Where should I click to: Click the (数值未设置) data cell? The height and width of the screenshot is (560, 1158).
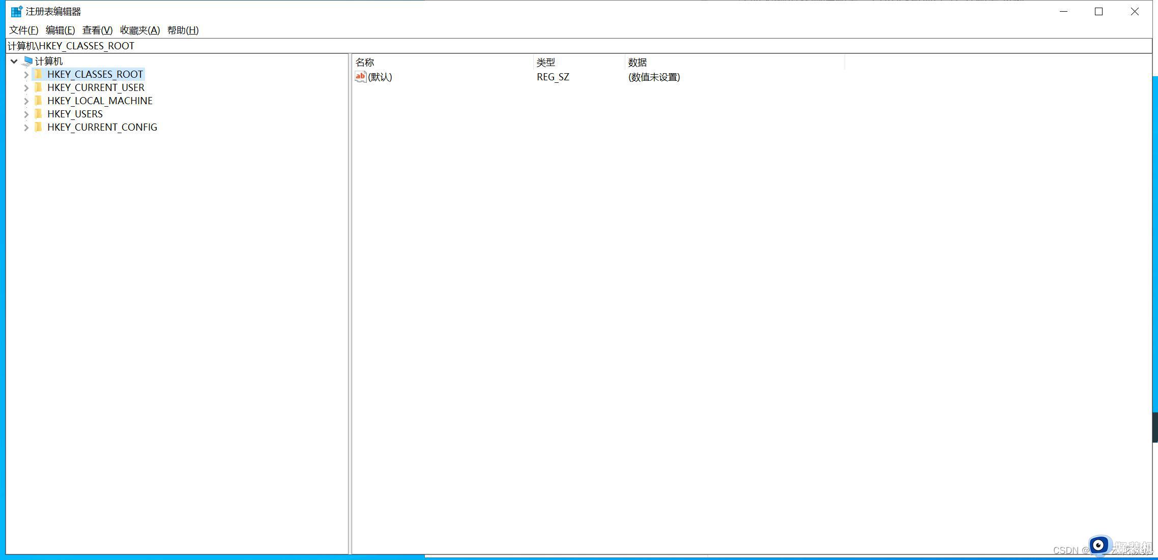[x=654, y=77]
